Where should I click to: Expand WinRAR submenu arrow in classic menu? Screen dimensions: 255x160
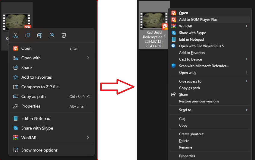(x=246, y=26)
